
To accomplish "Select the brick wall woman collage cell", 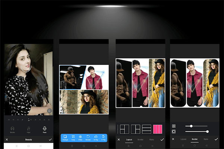I will 84,102.
